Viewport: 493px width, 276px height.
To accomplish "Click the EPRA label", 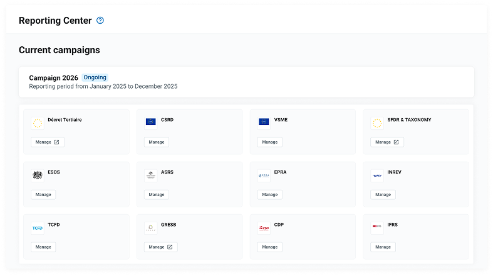I will coord(280,172).
